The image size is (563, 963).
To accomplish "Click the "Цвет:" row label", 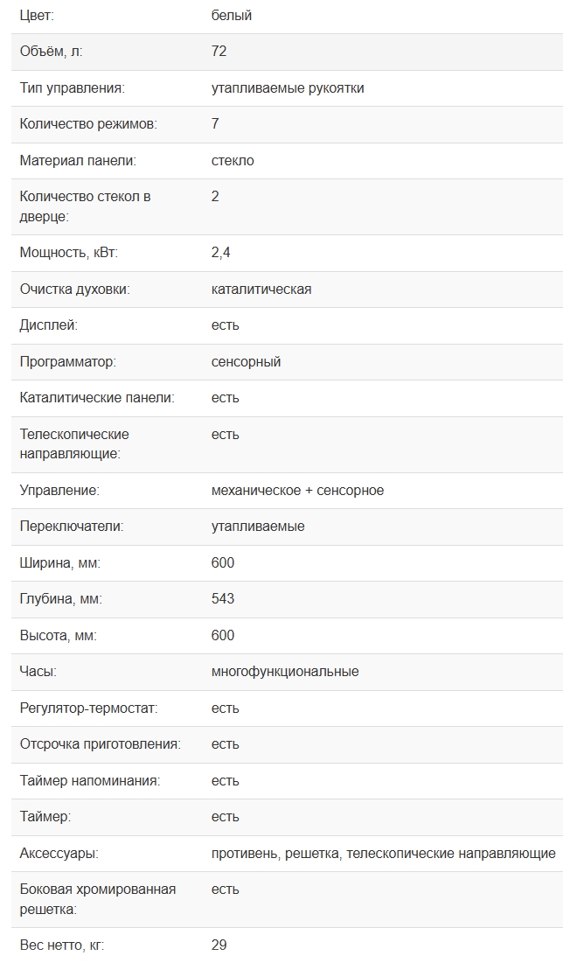I will [x=38, y=16].
